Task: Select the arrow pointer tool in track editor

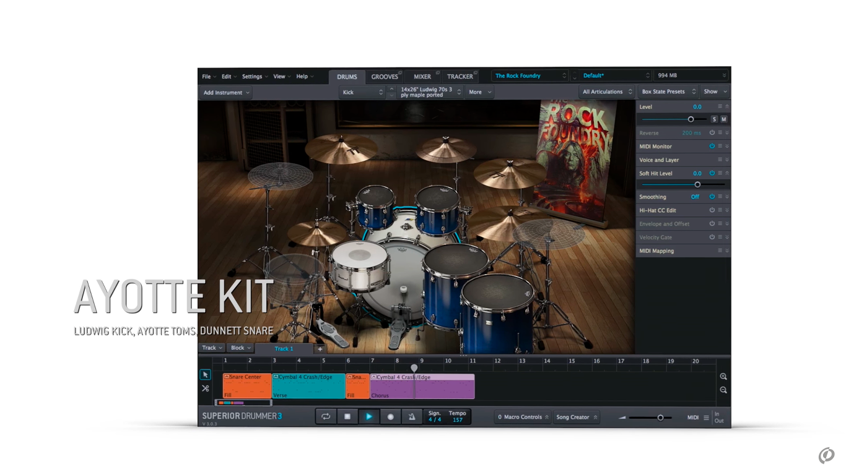Action: [205, 375]
